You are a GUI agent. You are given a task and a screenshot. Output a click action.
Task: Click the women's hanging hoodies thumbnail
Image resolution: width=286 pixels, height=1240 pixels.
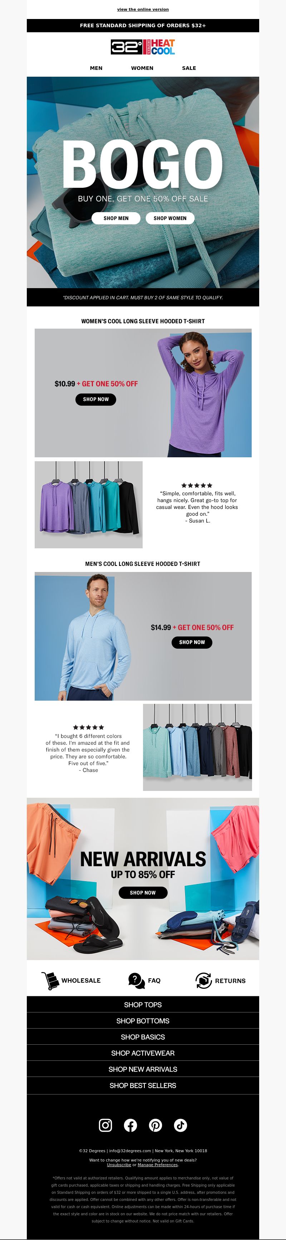[x=89, y=505]
